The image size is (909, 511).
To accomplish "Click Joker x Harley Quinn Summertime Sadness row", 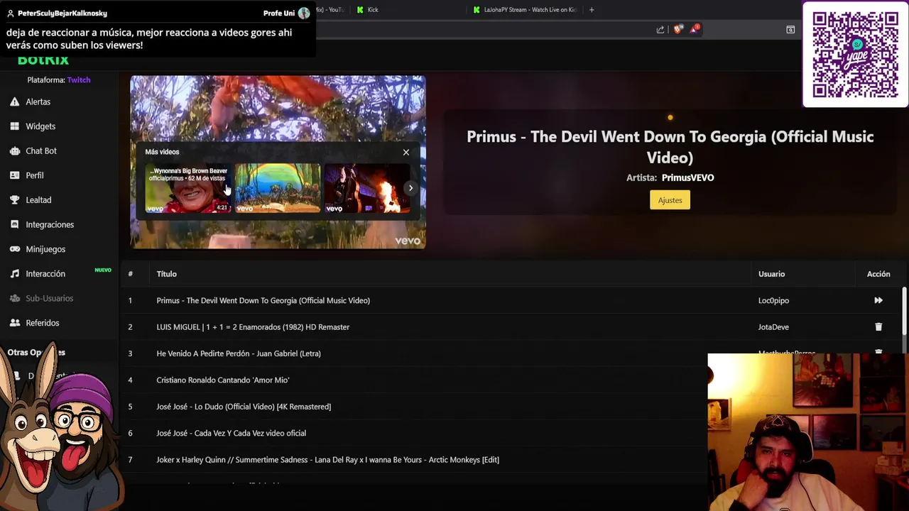I will point(327,460).
